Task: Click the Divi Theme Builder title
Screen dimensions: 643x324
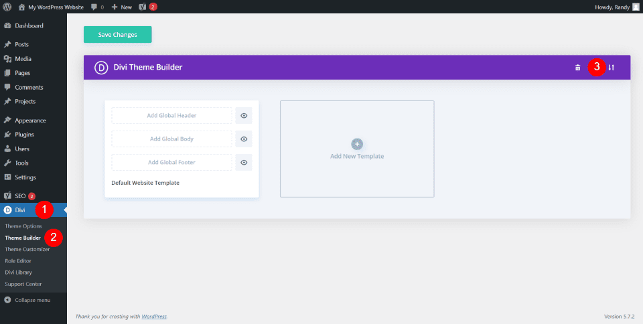Action: pyautogui.click(x=148, y=67)
